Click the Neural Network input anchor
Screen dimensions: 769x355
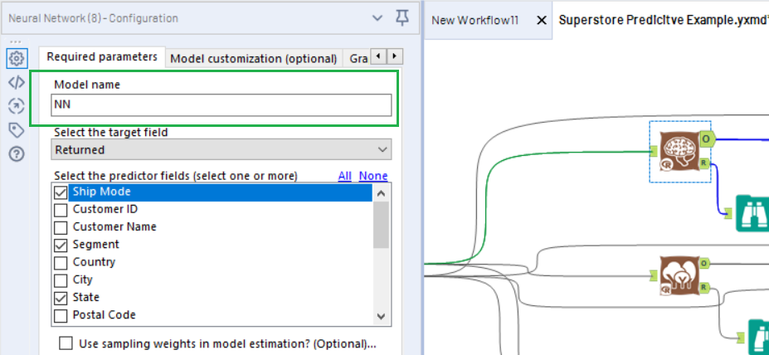pos(654,152)
